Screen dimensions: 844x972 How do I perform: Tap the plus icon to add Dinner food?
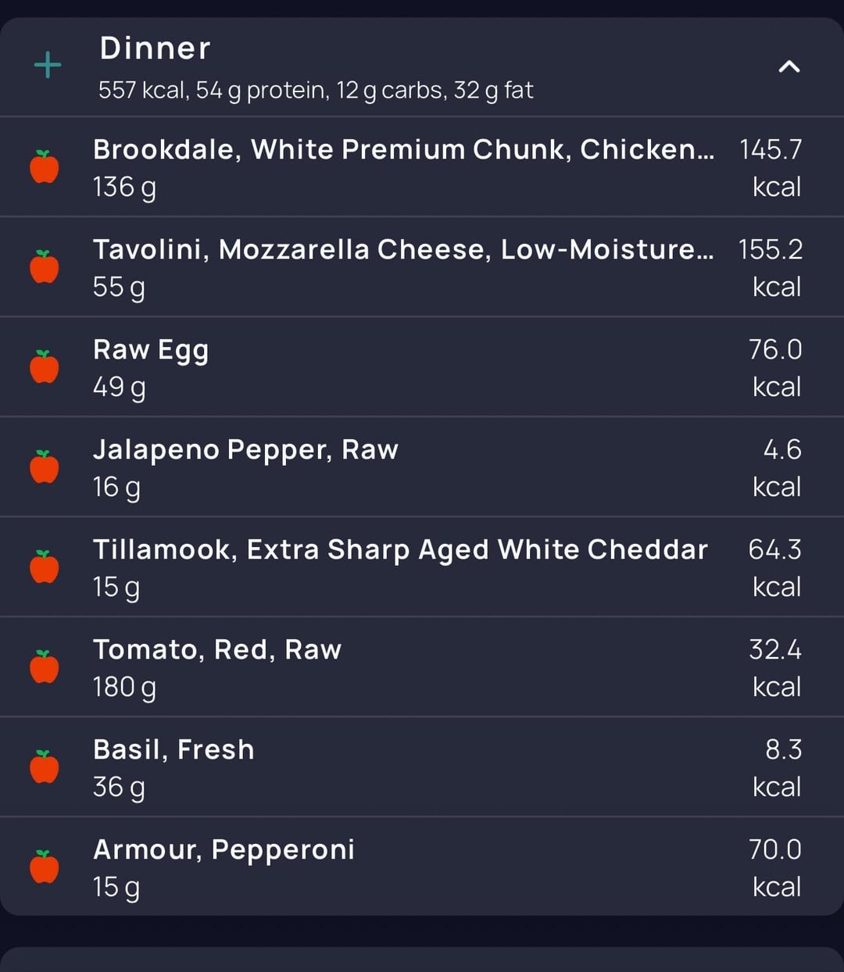point(48,65)
